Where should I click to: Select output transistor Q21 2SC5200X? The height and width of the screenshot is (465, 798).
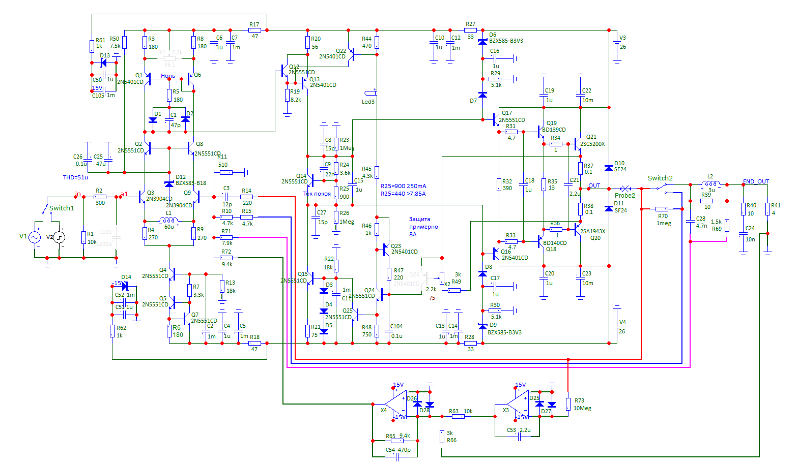(x=578, y=144)
